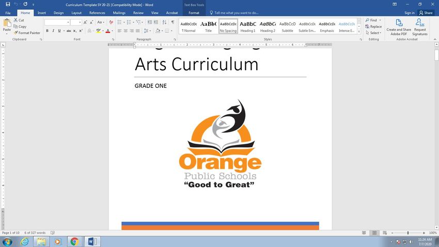This screenshot has height=247, width=439.
Task: Open the font size dropdown
Action: tap(80, 22)
